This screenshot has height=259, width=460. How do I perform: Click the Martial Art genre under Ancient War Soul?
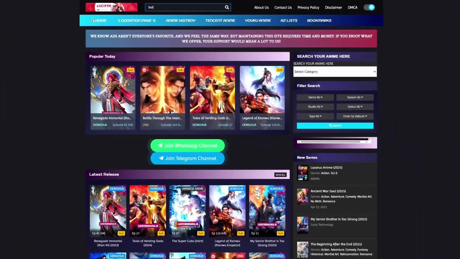[364, 197]
